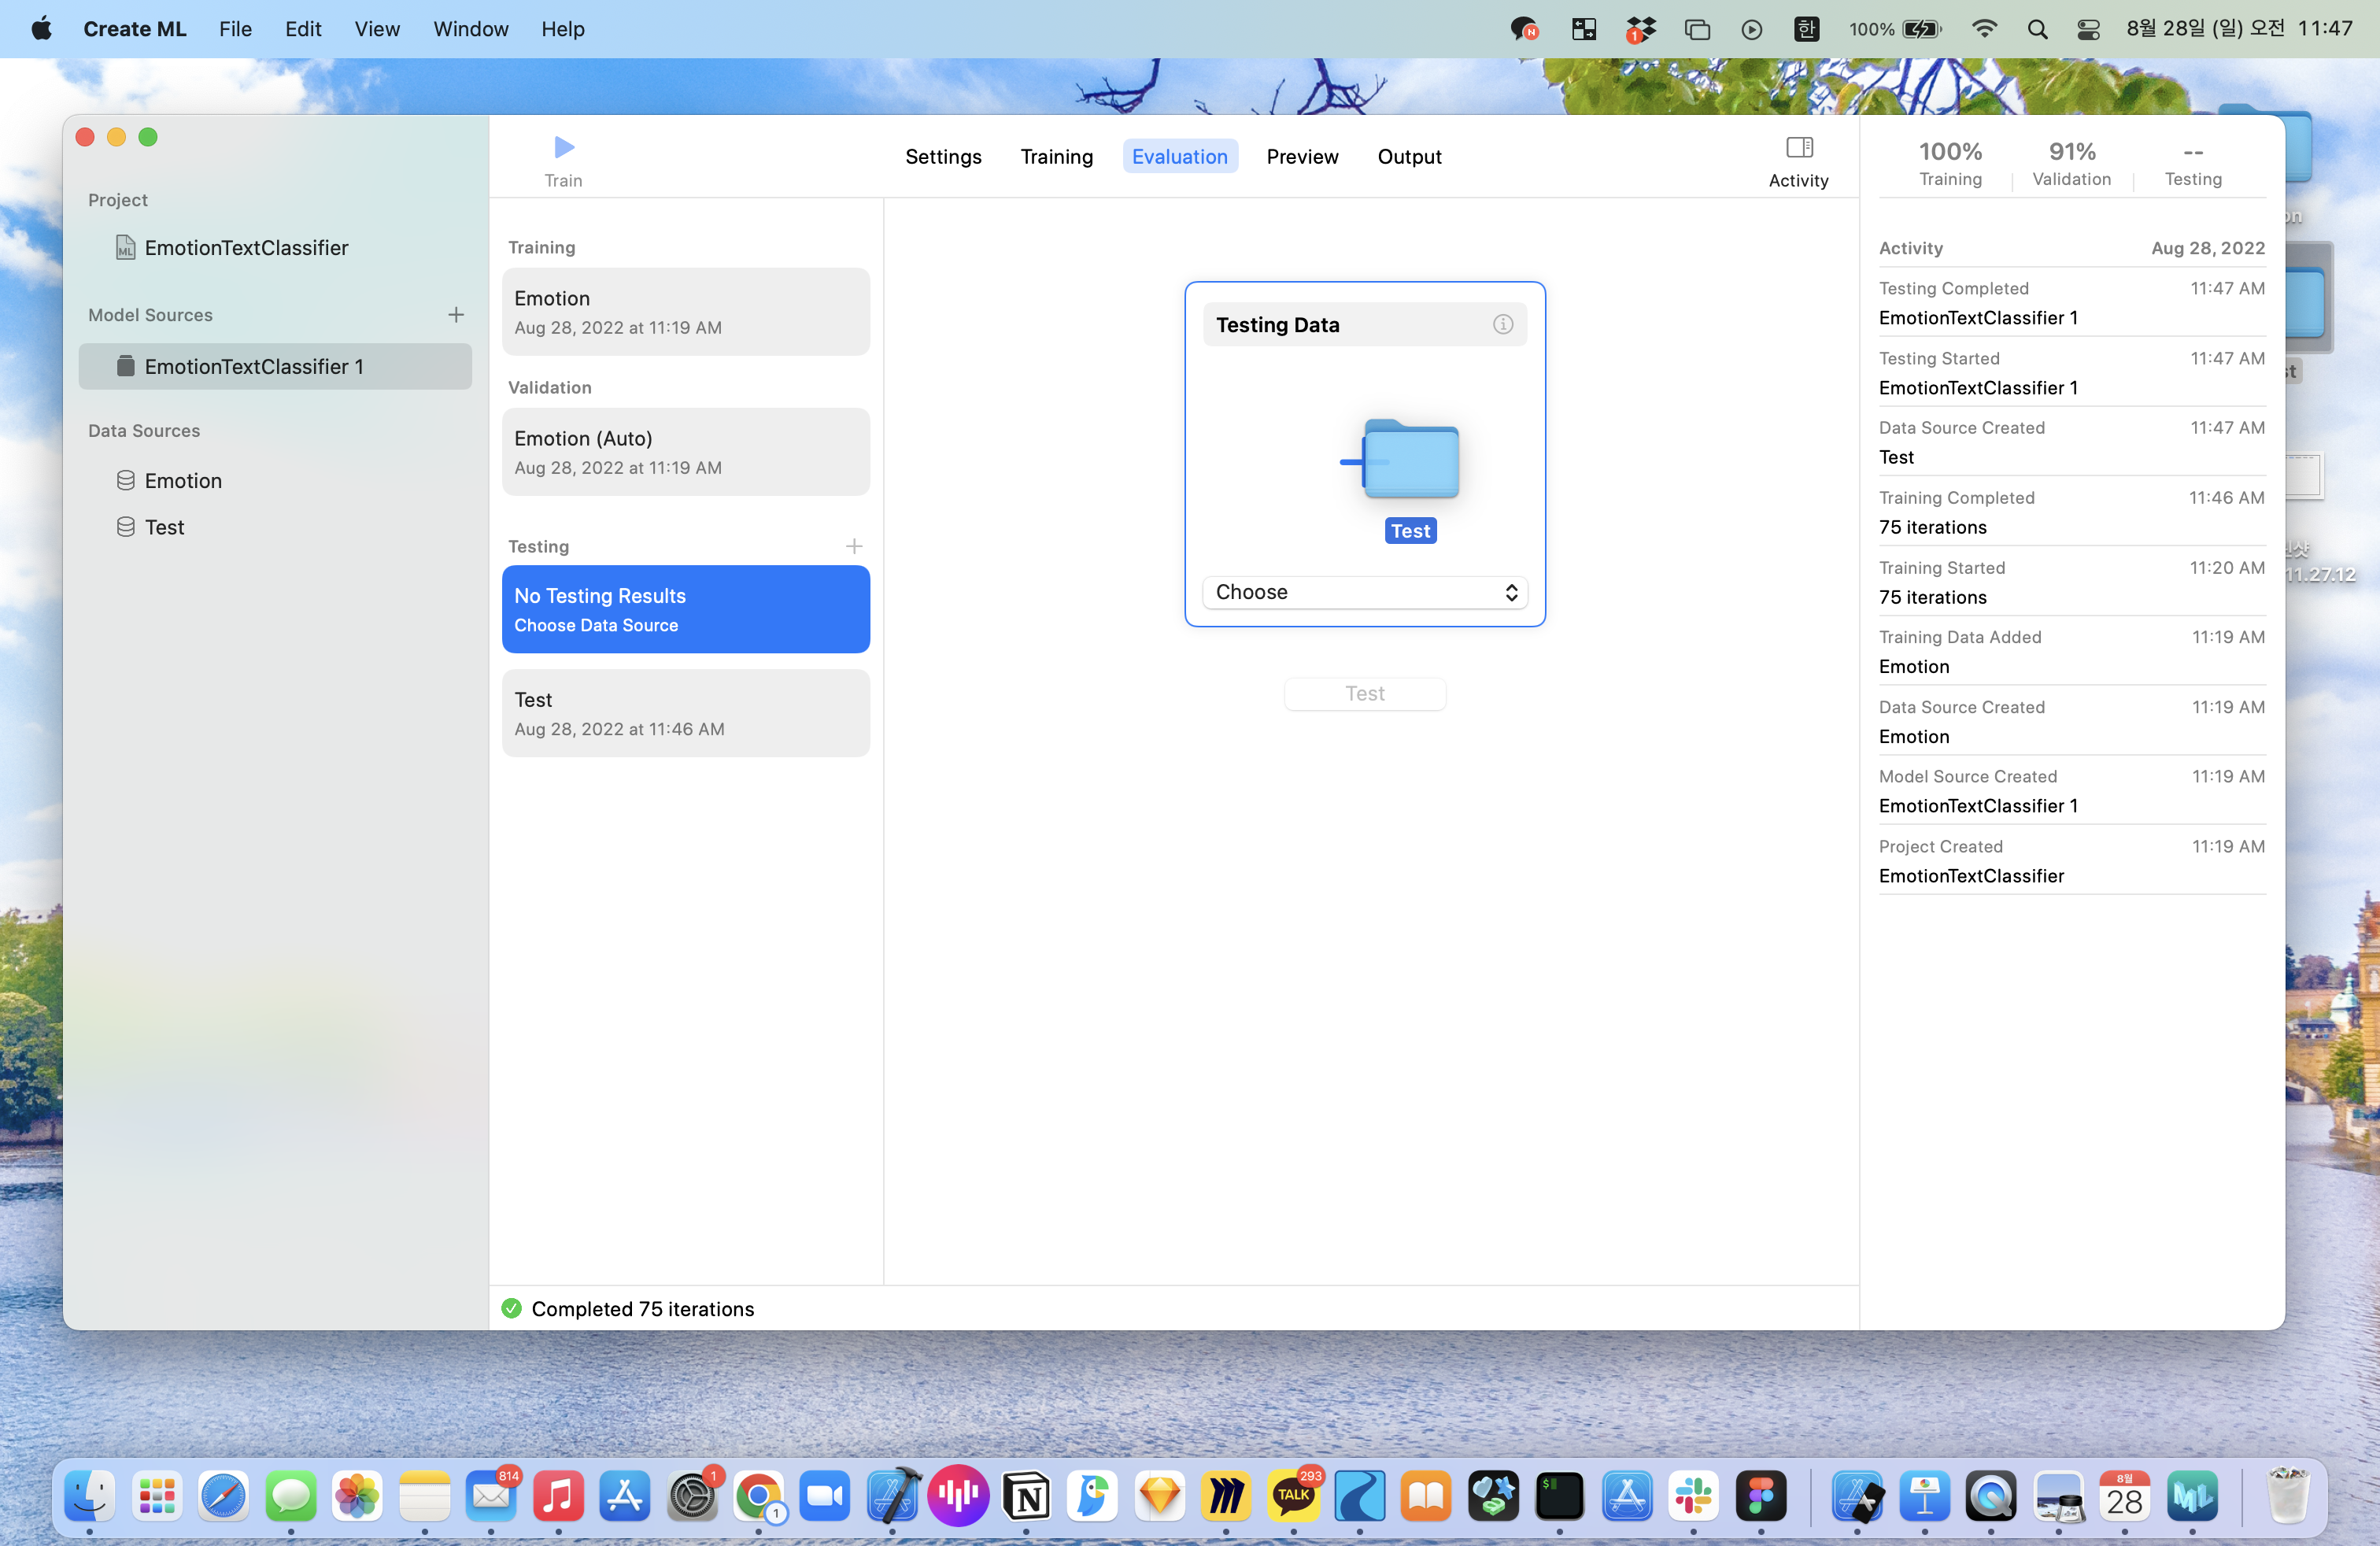
Task: Add a new model source with plus icon
Action: tap(456, 315)
